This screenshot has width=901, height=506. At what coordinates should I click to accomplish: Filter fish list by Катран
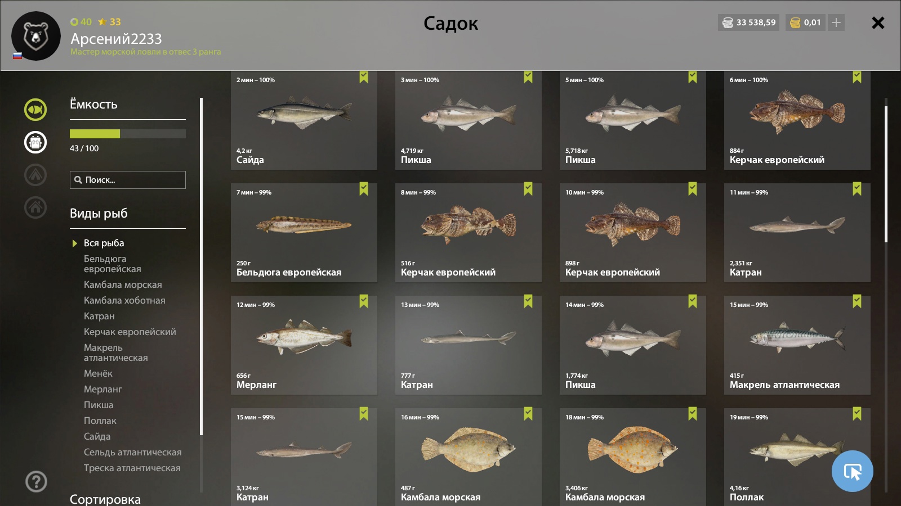point(99,316)
